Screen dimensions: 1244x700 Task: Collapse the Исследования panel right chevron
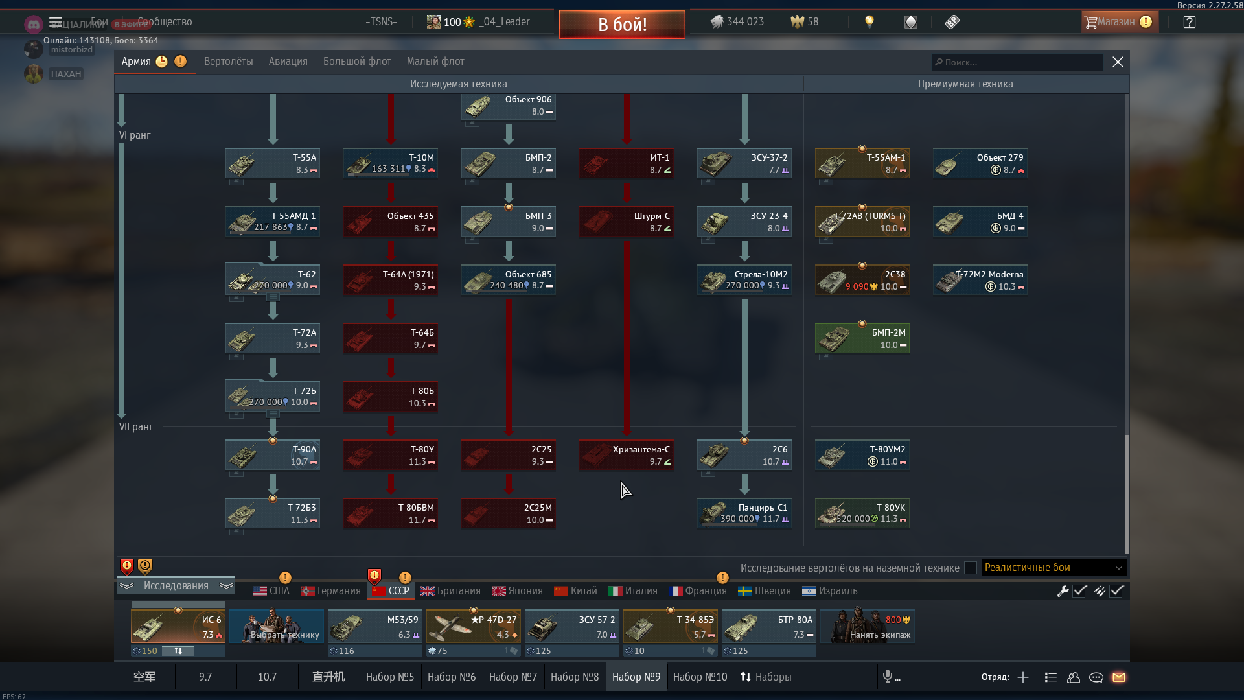point(226,586)
